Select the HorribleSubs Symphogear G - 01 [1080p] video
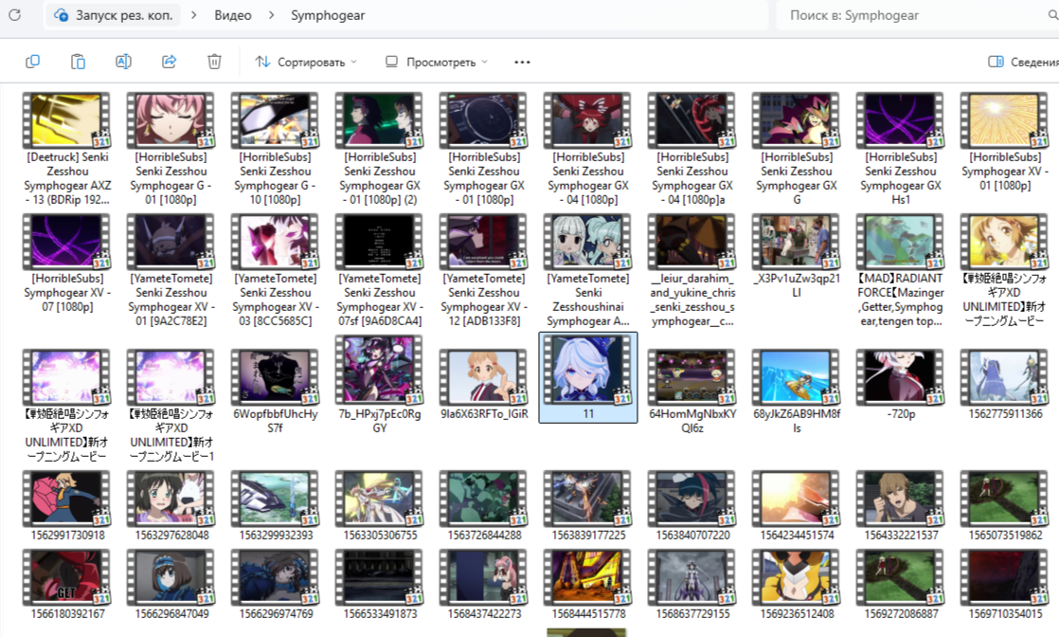The image size is (1059, 637). (171, 150)
